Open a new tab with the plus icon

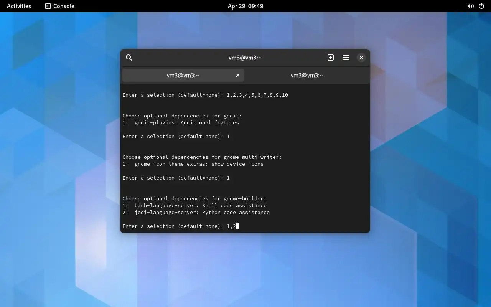click(331, 58)
